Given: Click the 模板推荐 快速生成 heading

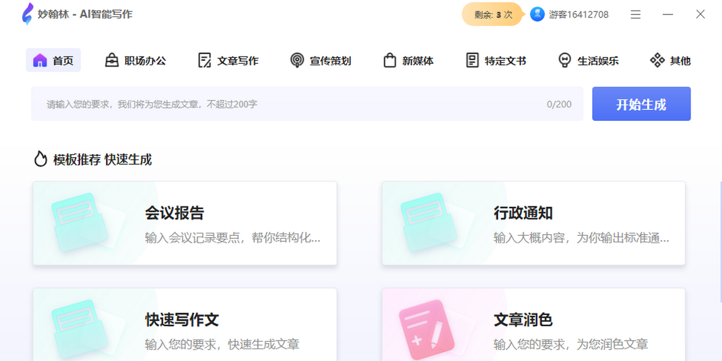Looking at the screenshot, I should (x=102, y=159).
